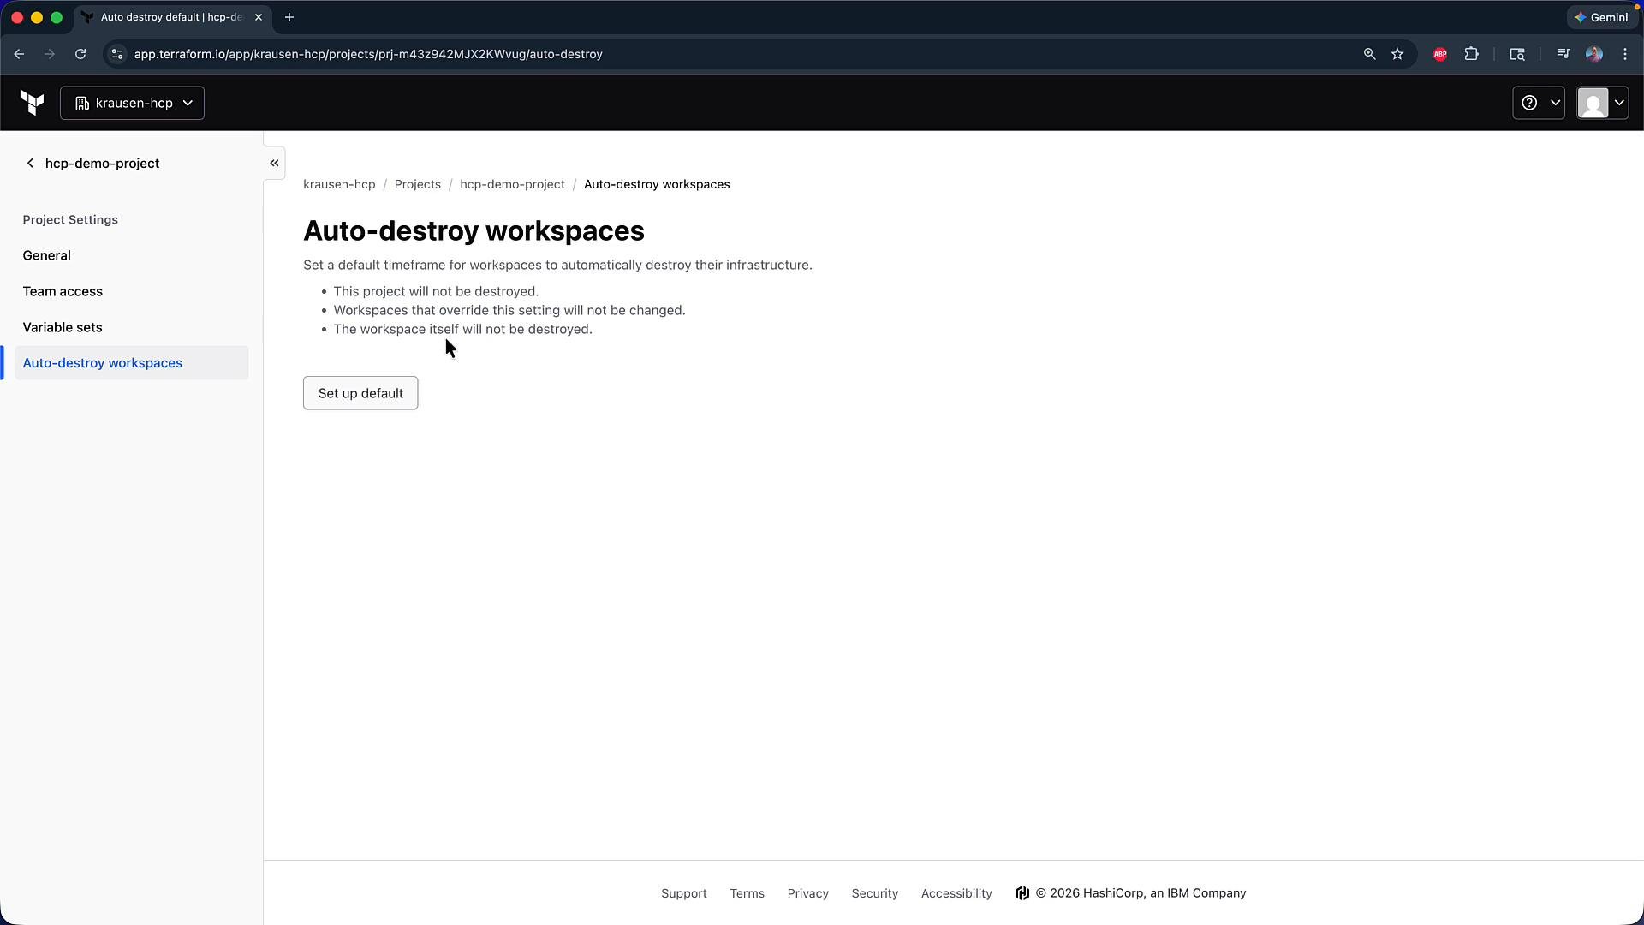Click the Auto-destroy workspaces breadcrumb text
The height and width of the screenshot is (925, 1644).
tap(657, 184)
